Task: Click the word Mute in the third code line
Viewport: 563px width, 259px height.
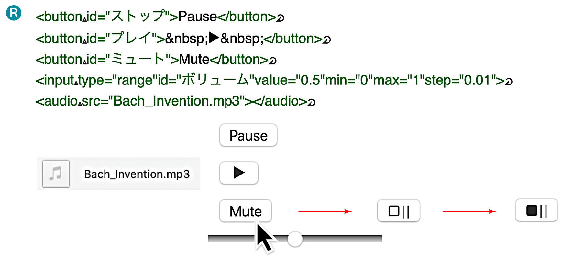Action: (194, 59)
